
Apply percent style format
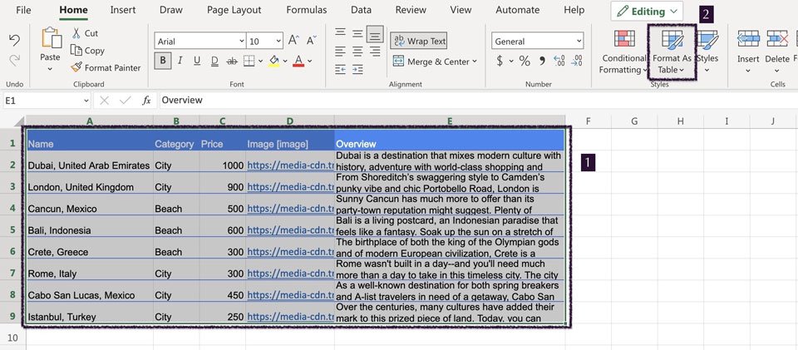coord(525,61)
